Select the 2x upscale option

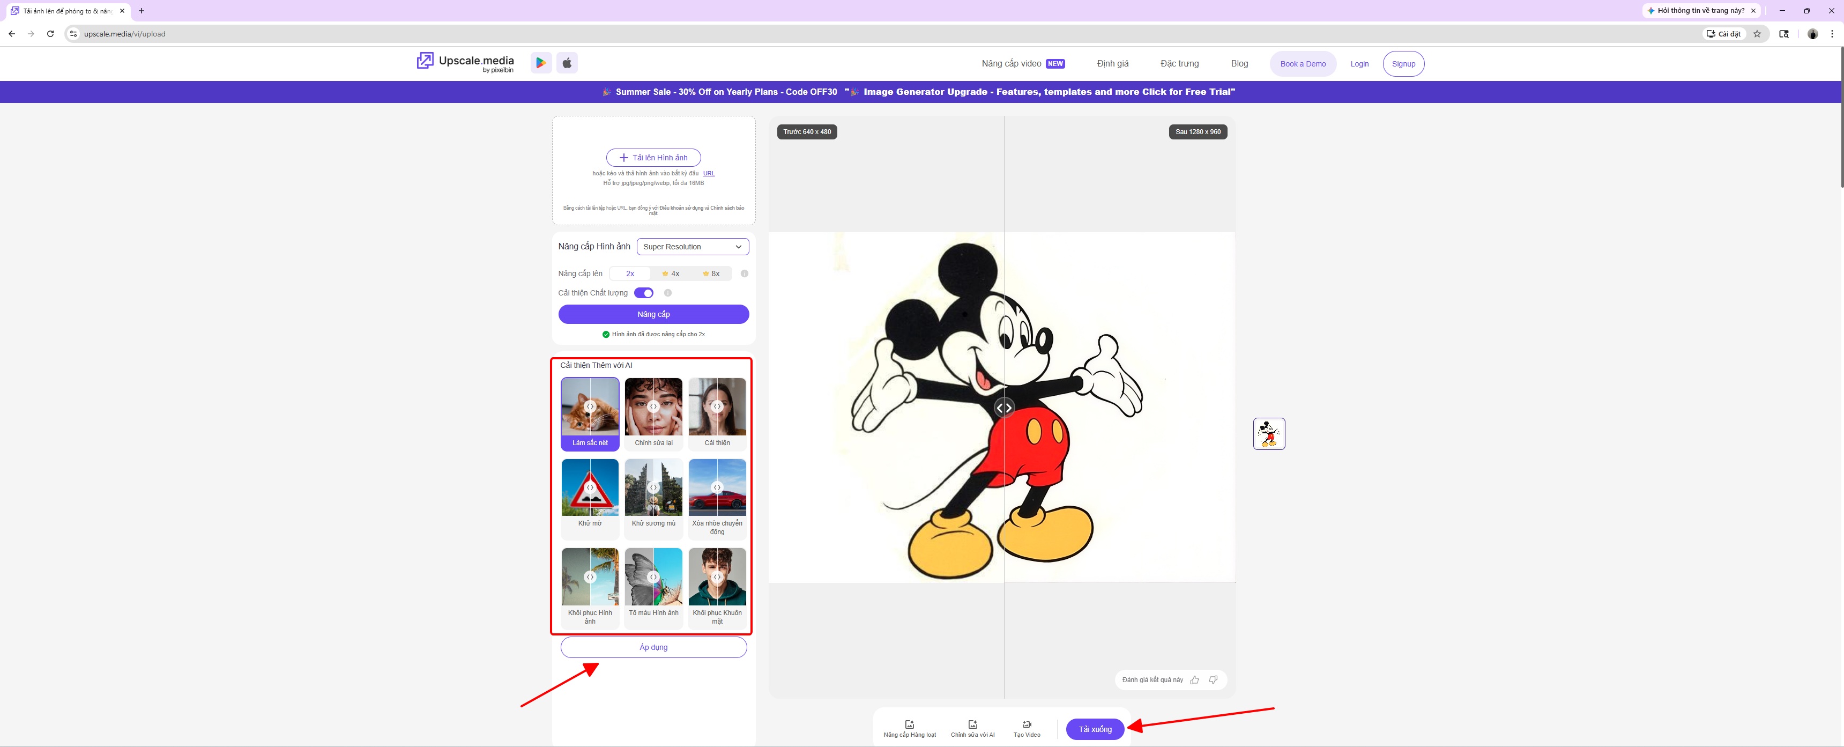[x=630, y=273]
